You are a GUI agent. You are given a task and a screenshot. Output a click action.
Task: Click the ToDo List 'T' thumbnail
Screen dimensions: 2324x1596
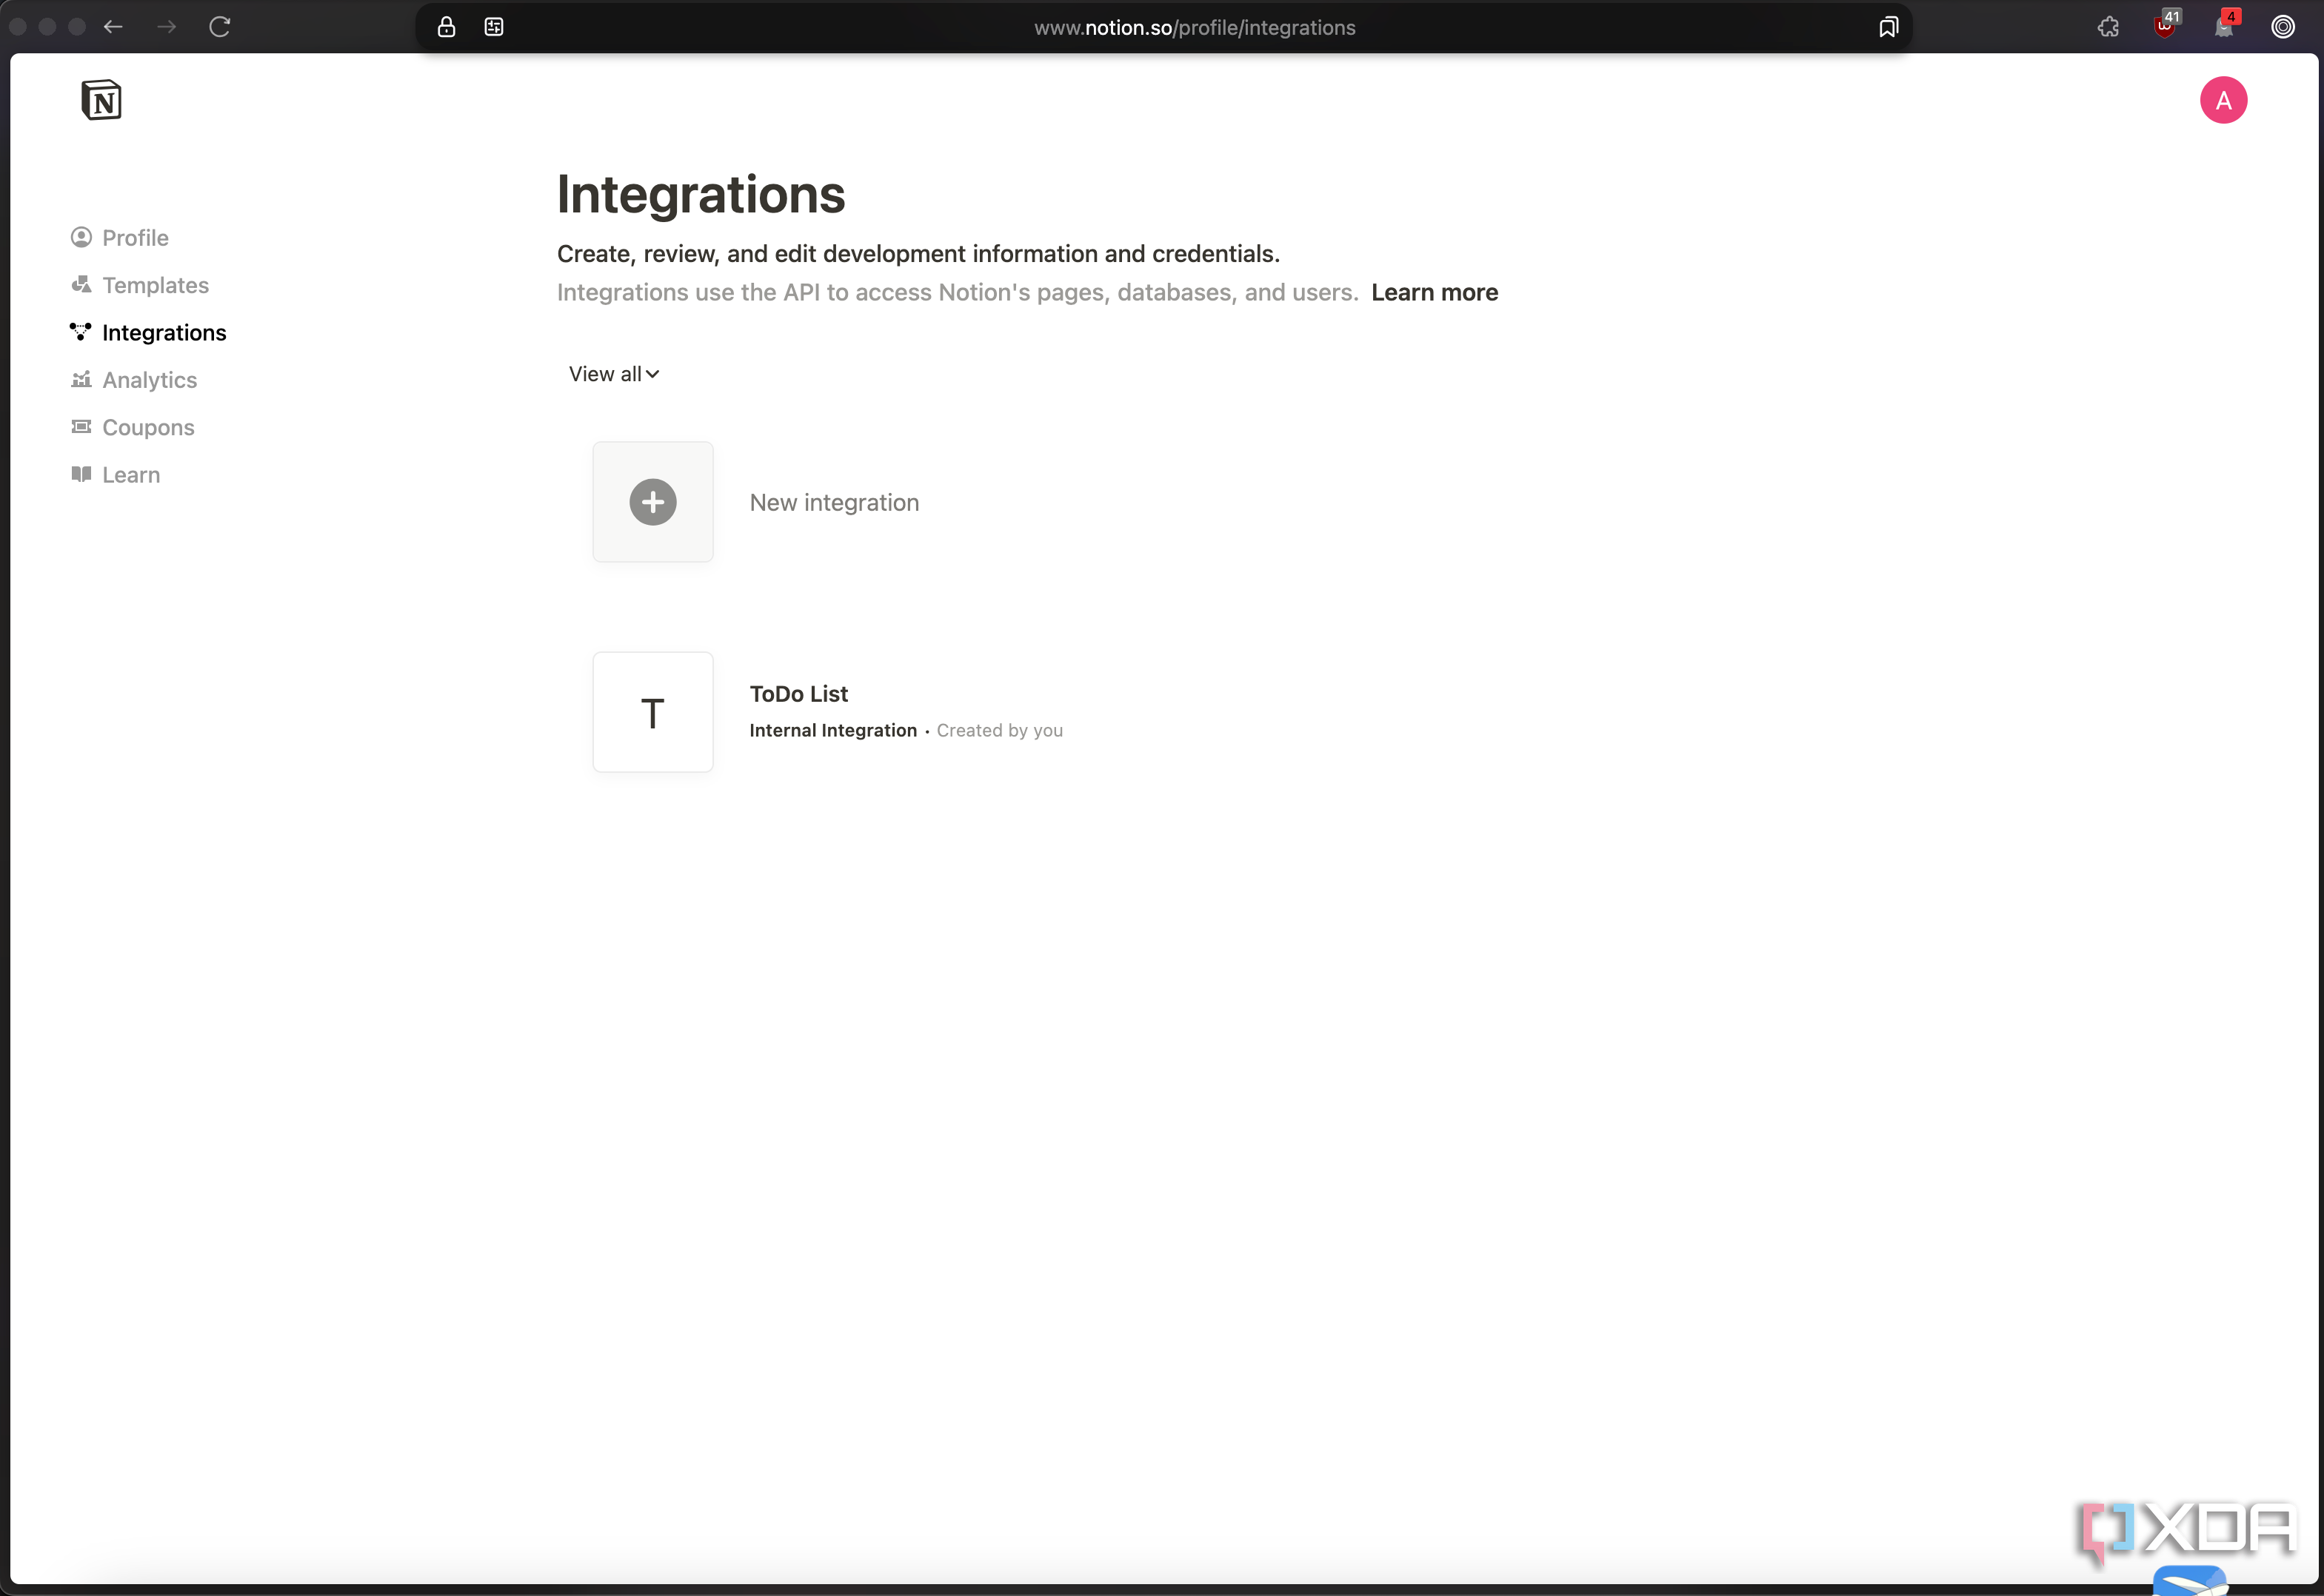[652, 712]
